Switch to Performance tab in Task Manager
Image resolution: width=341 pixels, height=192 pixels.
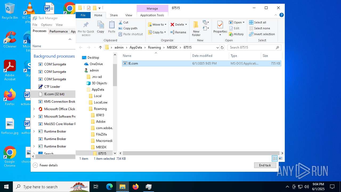[59, 31]
